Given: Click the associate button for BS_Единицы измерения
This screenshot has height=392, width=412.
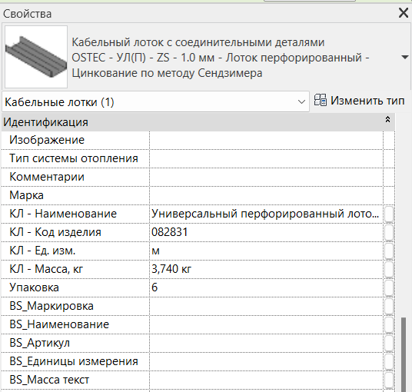Looking at the screenshot, I should tap(389, 361).
